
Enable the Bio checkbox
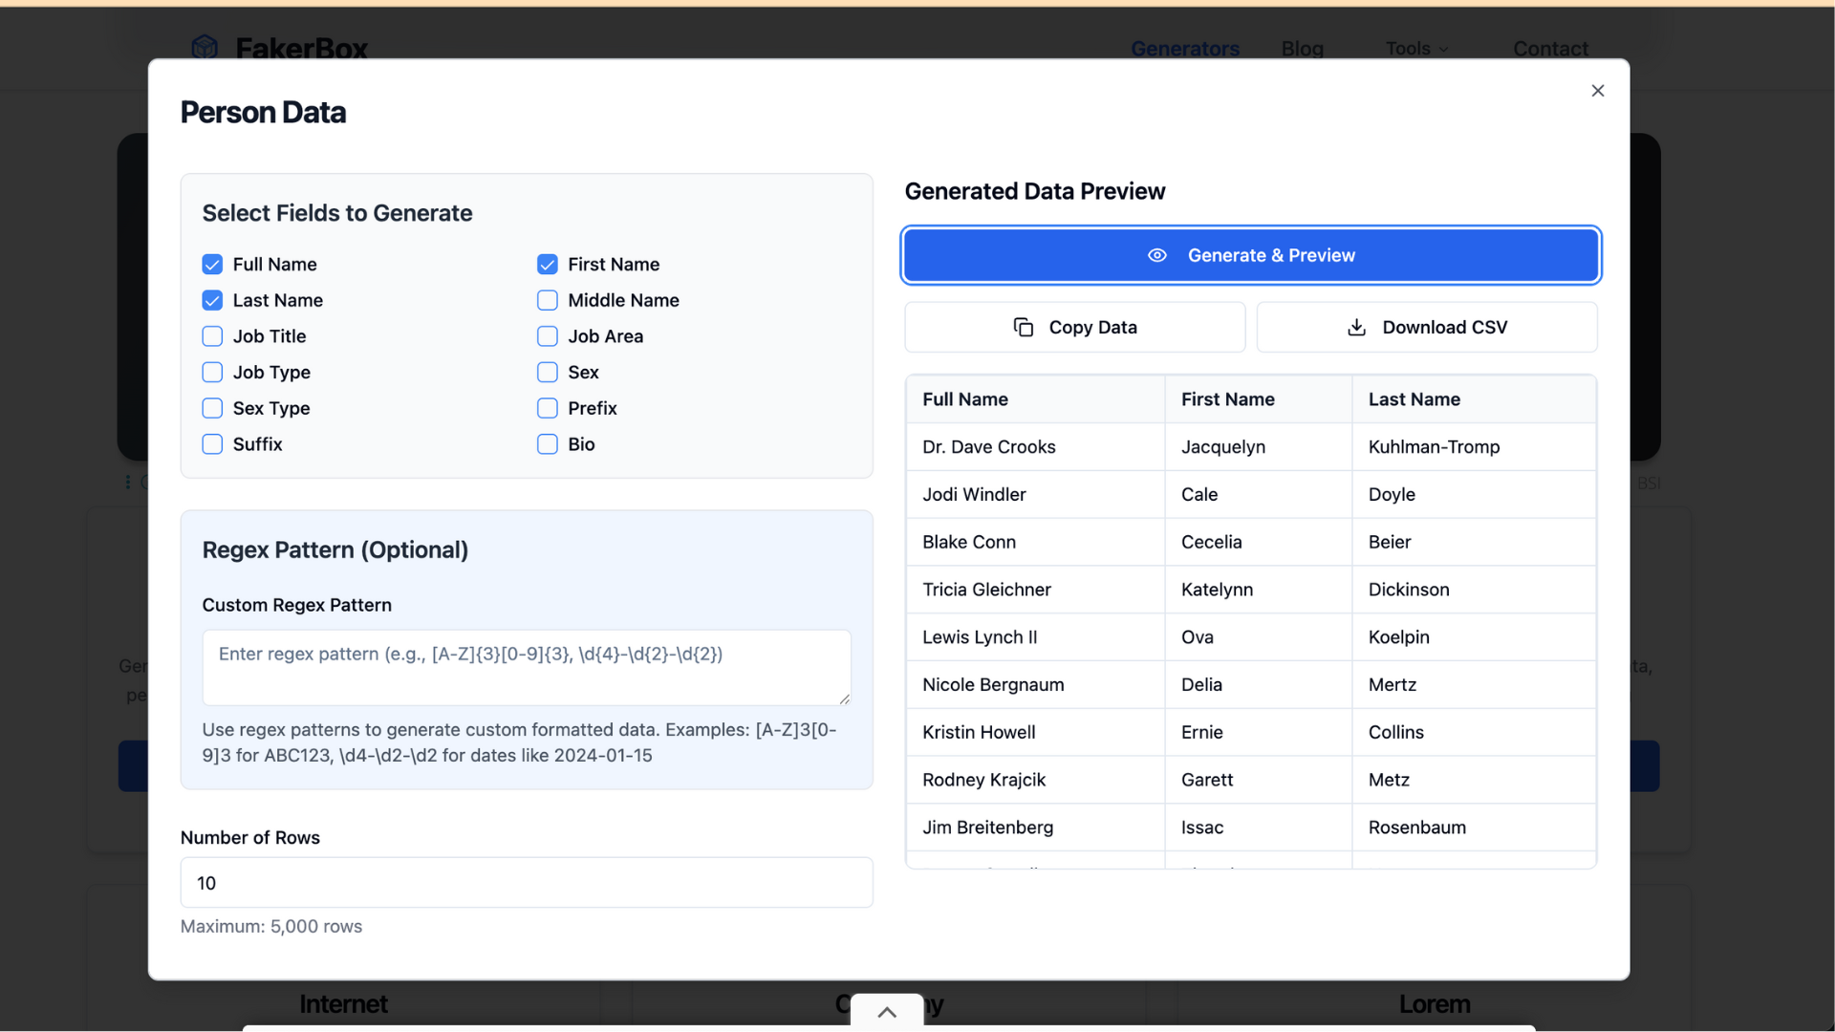(x=546, y=444)
